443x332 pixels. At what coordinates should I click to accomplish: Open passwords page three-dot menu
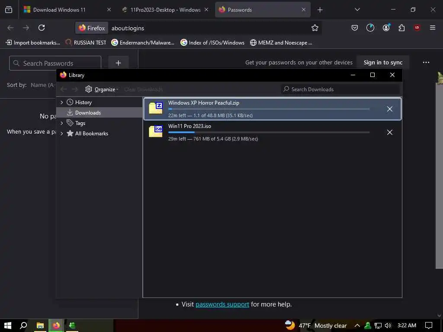pos(426,62)
